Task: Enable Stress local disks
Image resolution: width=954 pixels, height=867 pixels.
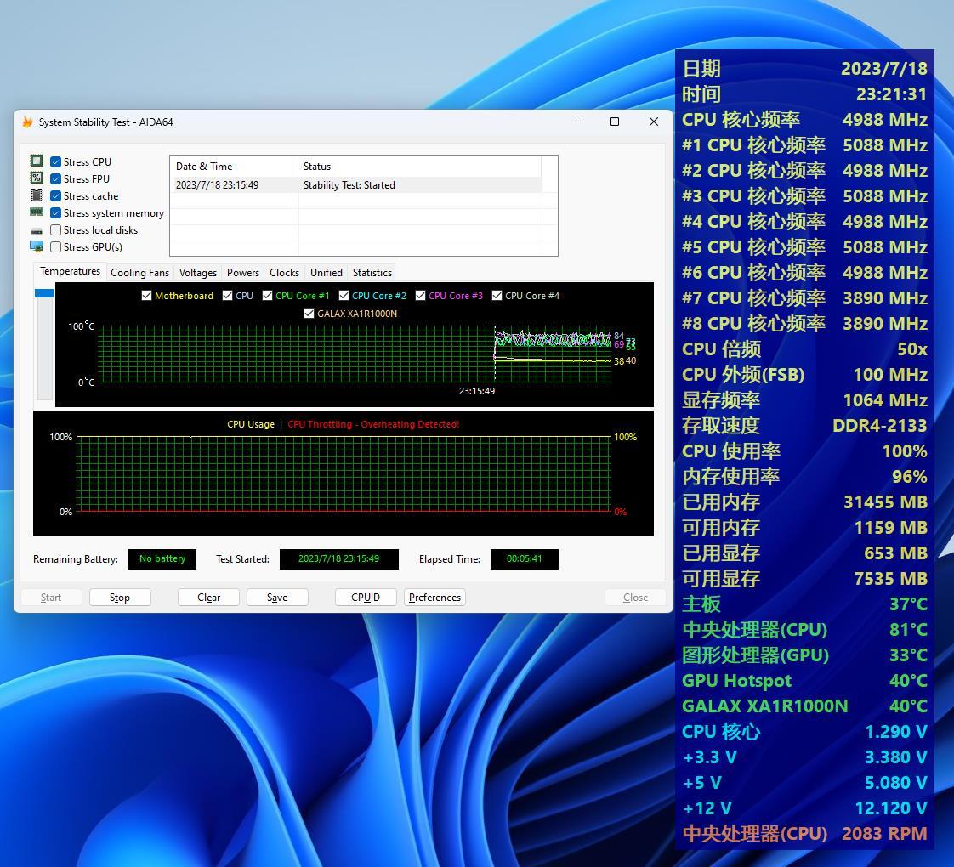Action: (56, 230)
